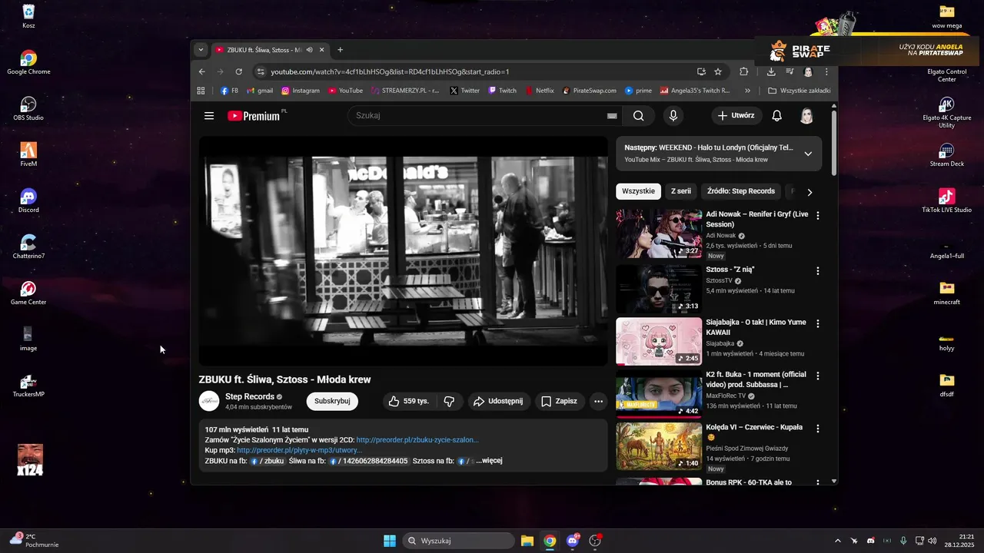984x553 pixels.
Task: Open the Step Records channel name link
Action: pyautogui.click(x=250, y=396)
